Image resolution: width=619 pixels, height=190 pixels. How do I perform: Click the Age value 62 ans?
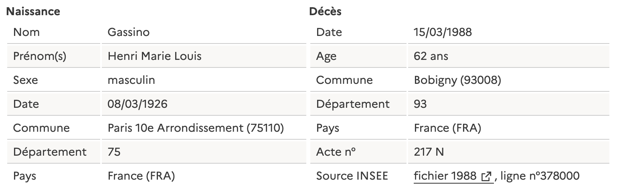pyautogui.click(x=431, y=56)
